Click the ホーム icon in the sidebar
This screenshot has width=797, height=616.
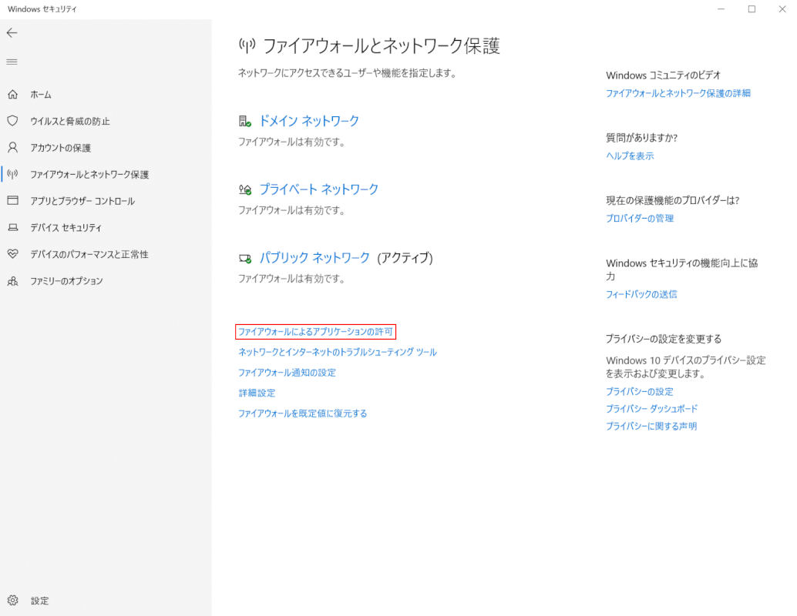[x=12, y=94]
